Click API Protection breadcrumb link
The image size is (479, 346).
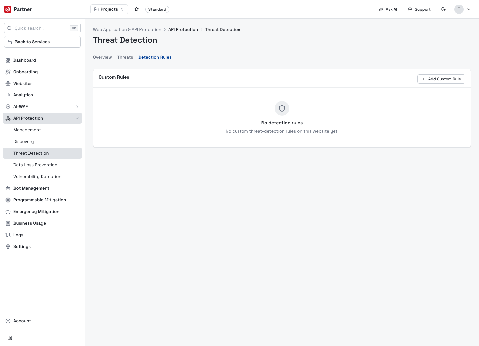coord(183,30)
